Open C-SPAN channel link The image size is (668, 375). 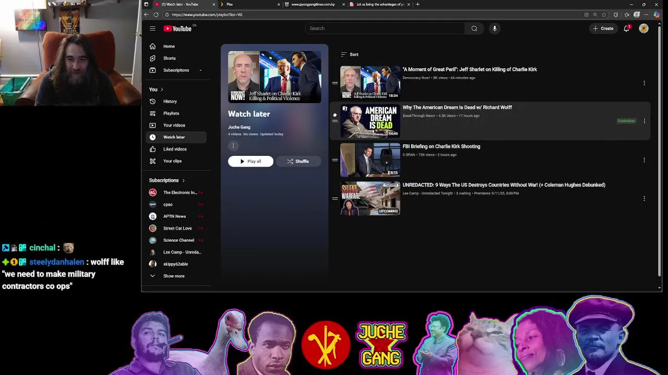(x=409, y=155)
